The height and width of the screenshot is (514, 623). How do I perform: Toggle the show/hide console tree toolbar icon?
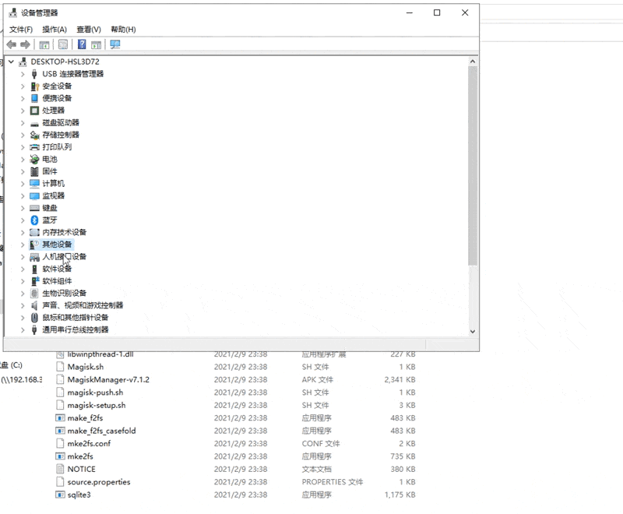pyautogui.click(x=44, y=44)
